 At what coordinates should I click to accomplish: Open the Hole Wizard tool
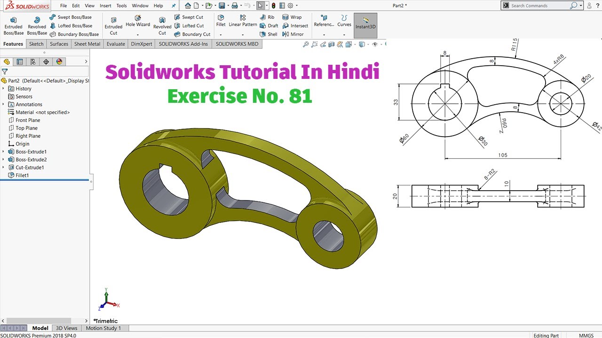138,22
